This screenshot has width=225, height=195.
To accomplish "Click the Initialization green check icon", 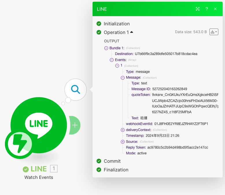I will pyautogui.click(x=99, y=24).
